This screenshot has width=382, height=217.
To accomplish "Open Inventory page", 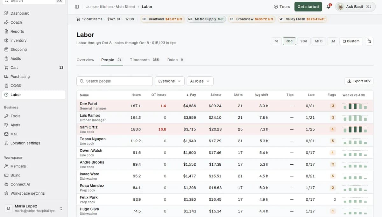I will (x=34, y=41).
